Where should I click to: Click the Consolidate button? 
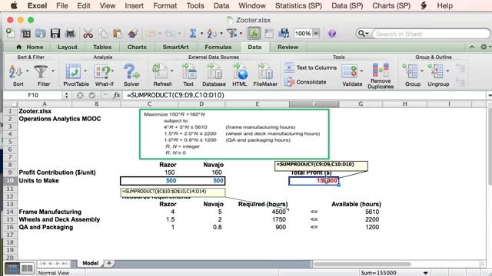pos(305,82)
